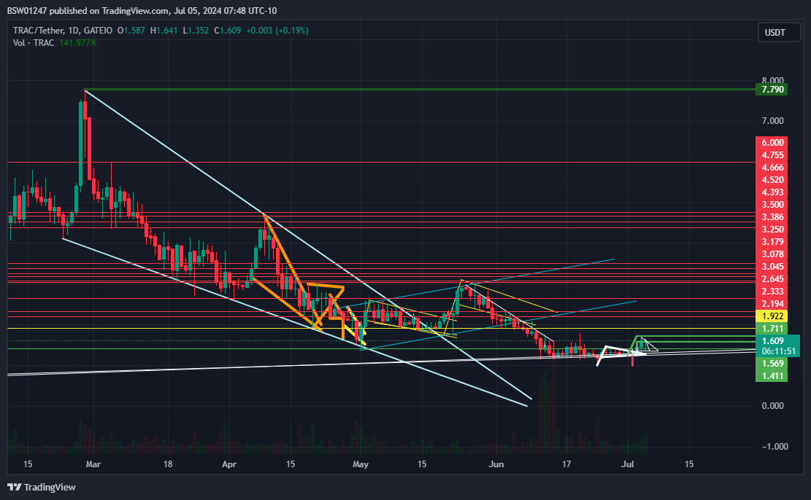Click the 3.250 price level label
This screenshot has height=500, width=811.
pyautogui.click(x=771, y=230)
